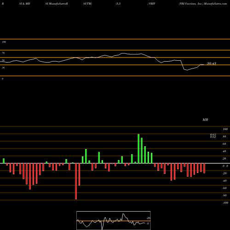Click the 0.65 value label near MR axis
230x230 pixels.
[x=213, y=134]
